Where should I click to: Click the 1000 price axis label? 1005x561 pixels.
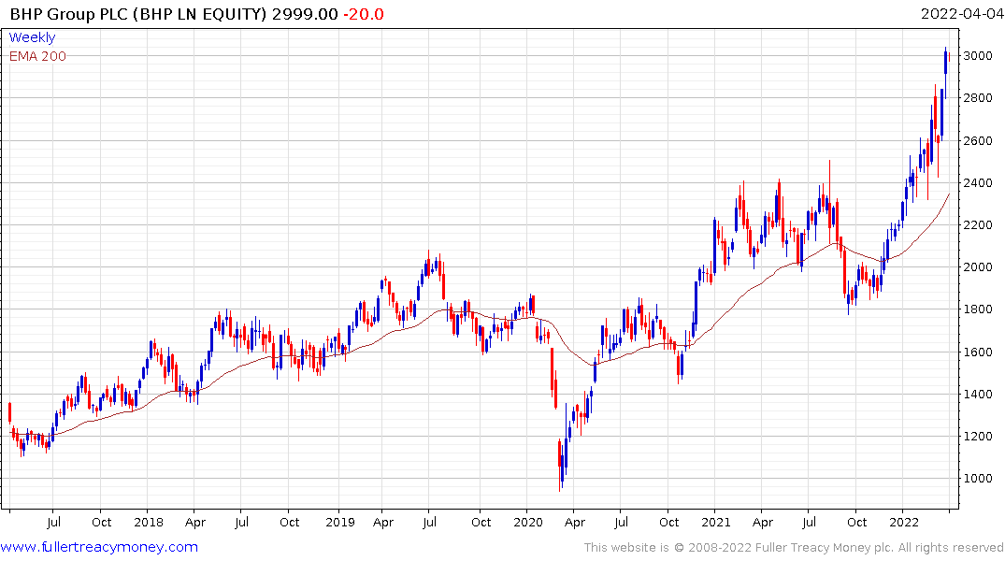point(978,479)
